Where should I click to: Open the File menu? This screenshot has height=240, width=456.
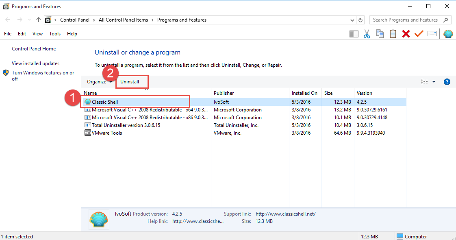tap(8, 34)
